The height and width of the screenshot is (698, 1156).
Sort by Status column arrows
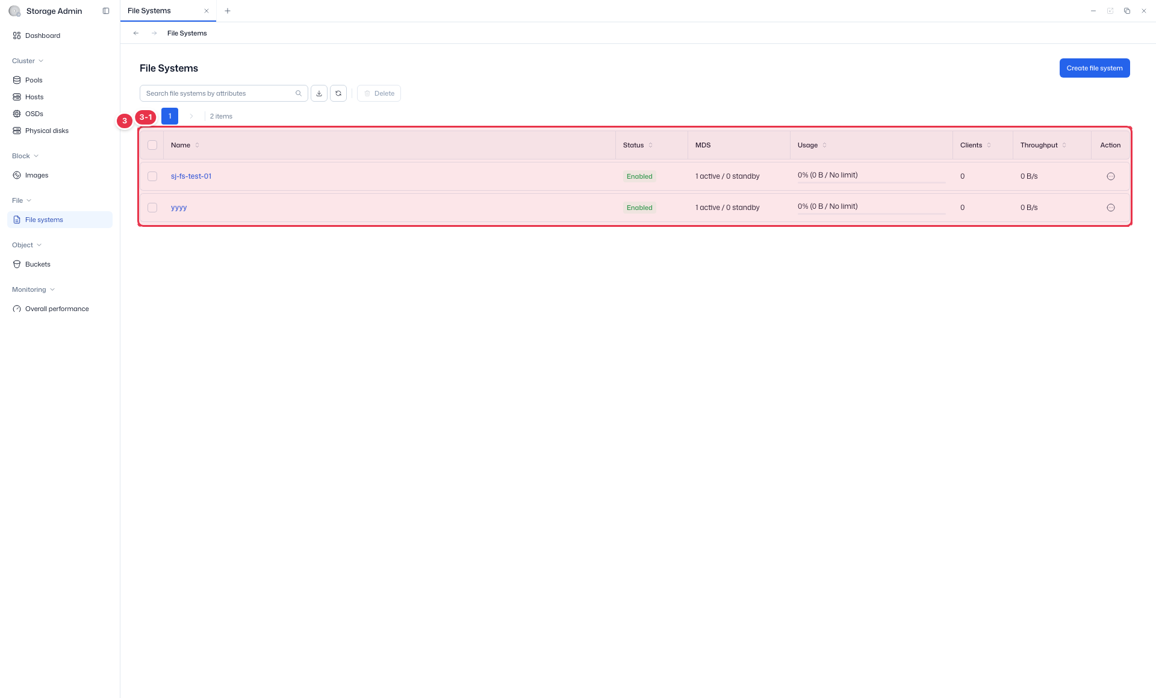coord(650,145)
